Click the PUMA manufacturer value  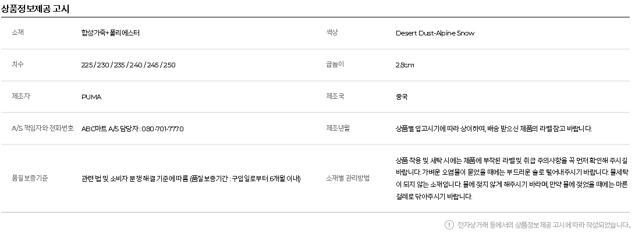[91, 97]
